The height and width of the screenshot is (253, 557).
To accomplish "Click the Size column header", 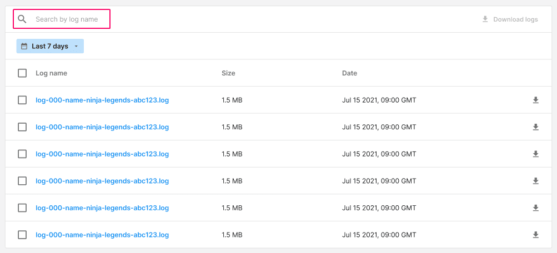I will 228,73.
